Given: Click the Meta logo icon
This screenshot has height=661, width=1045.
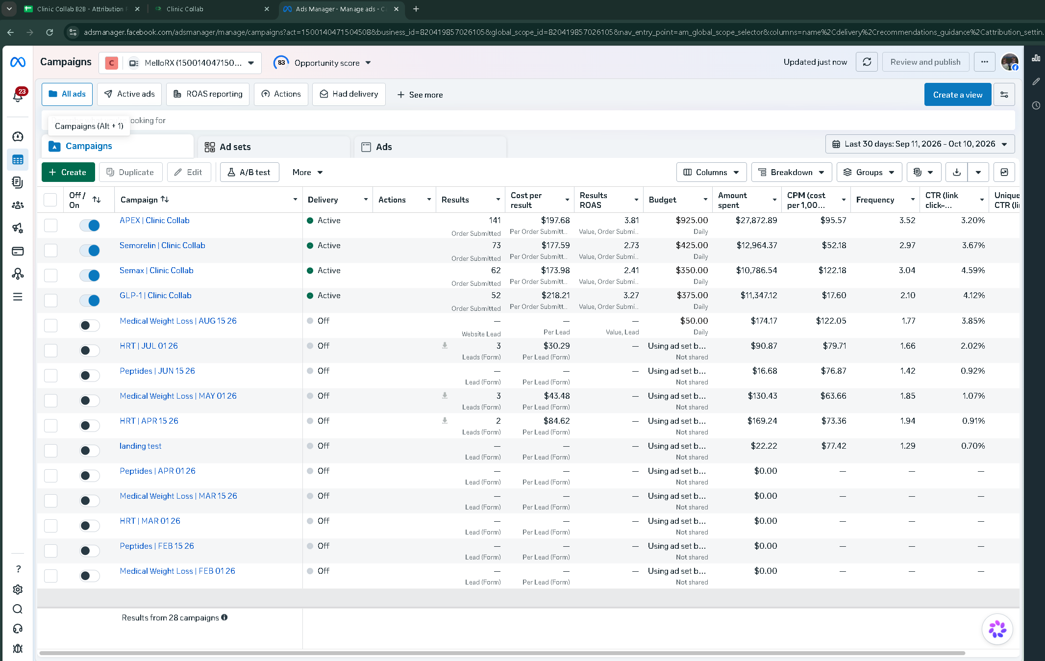Looking at the screenshot, I should pyautogui.click(x=18, y=62).
